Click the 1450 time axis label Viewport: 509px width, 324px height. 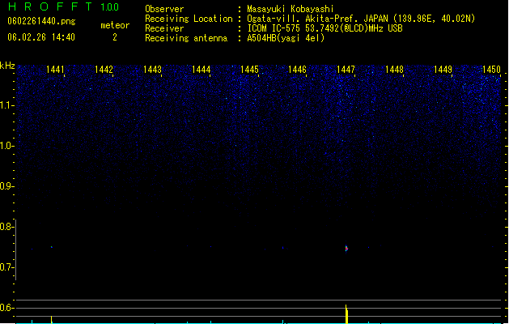click(x=491, y=69)
